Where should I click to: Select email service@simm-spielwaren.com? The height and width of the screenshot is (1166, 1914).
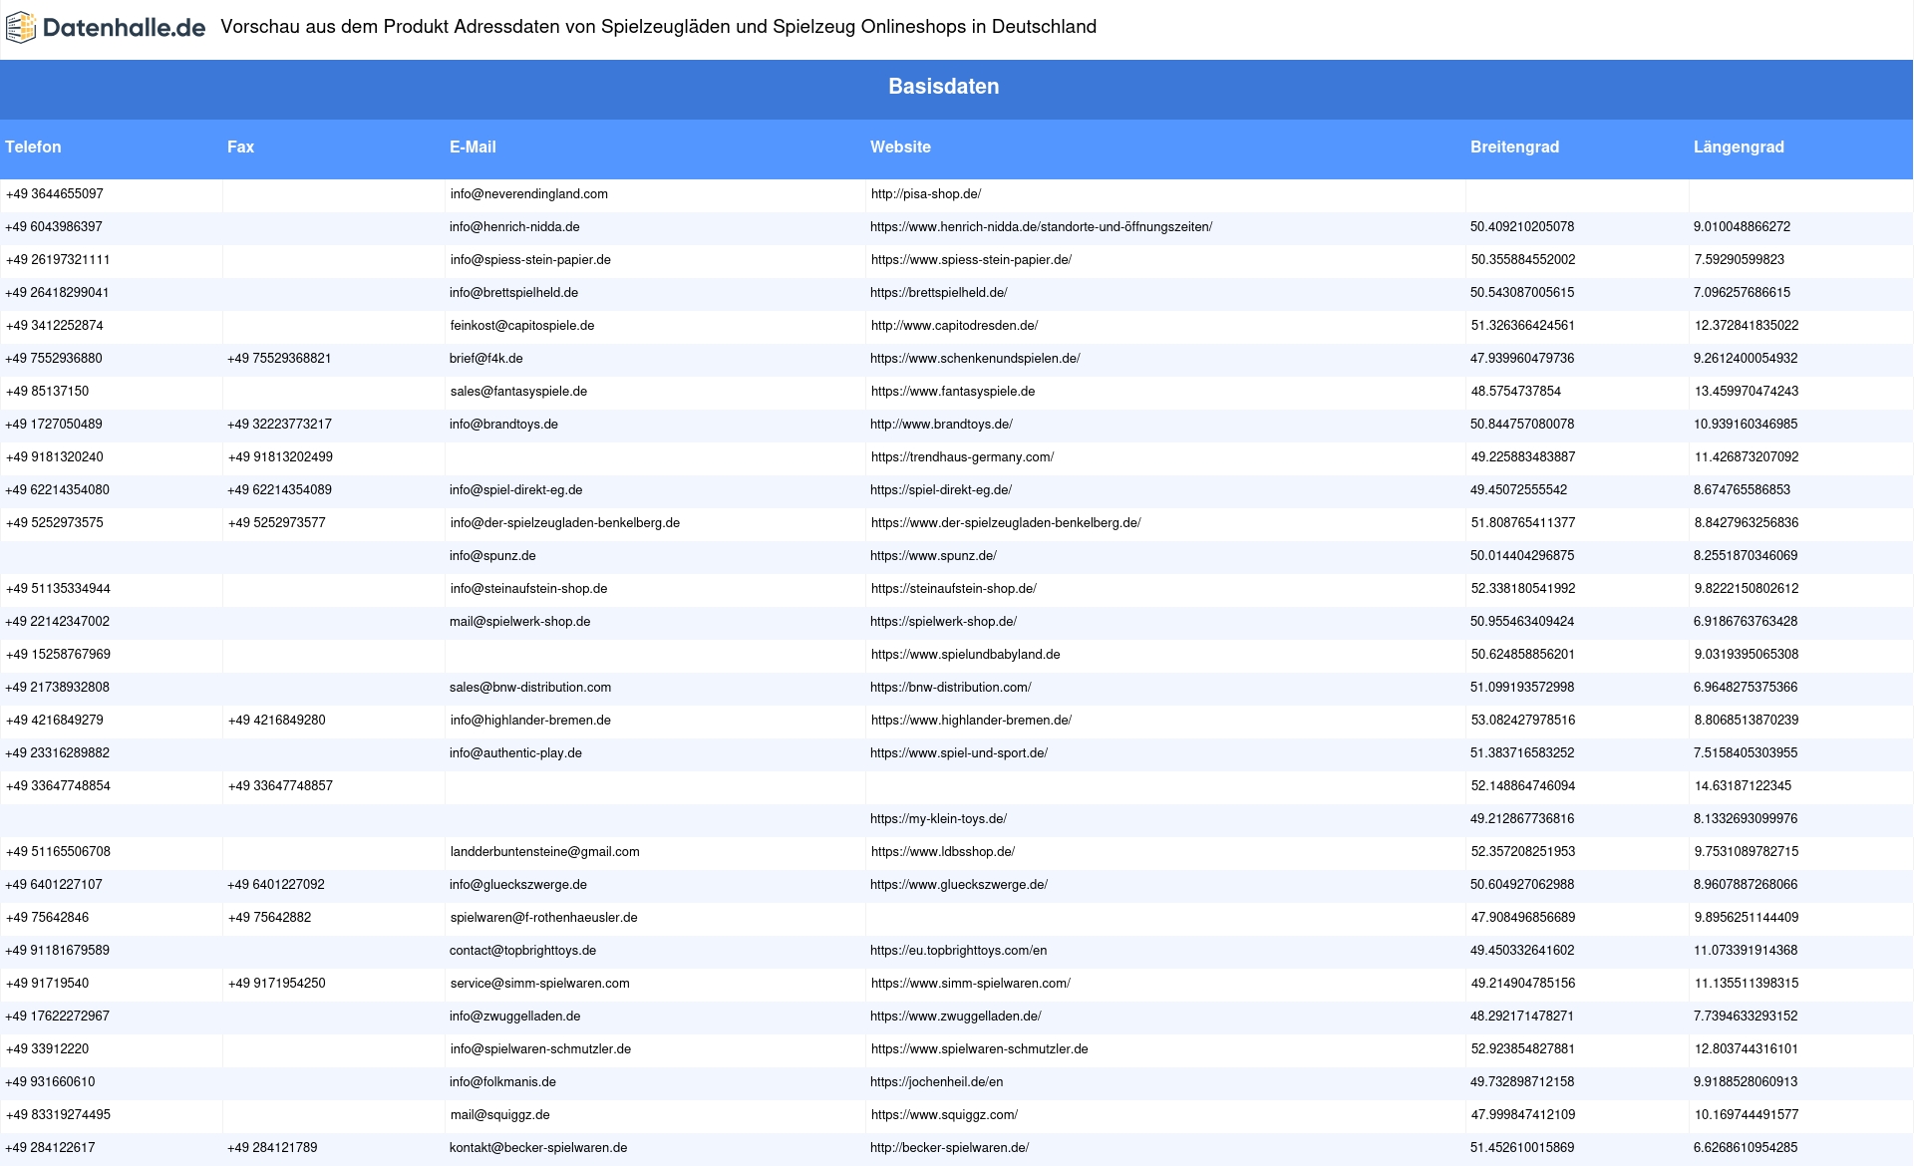click(x=539, y=984)
